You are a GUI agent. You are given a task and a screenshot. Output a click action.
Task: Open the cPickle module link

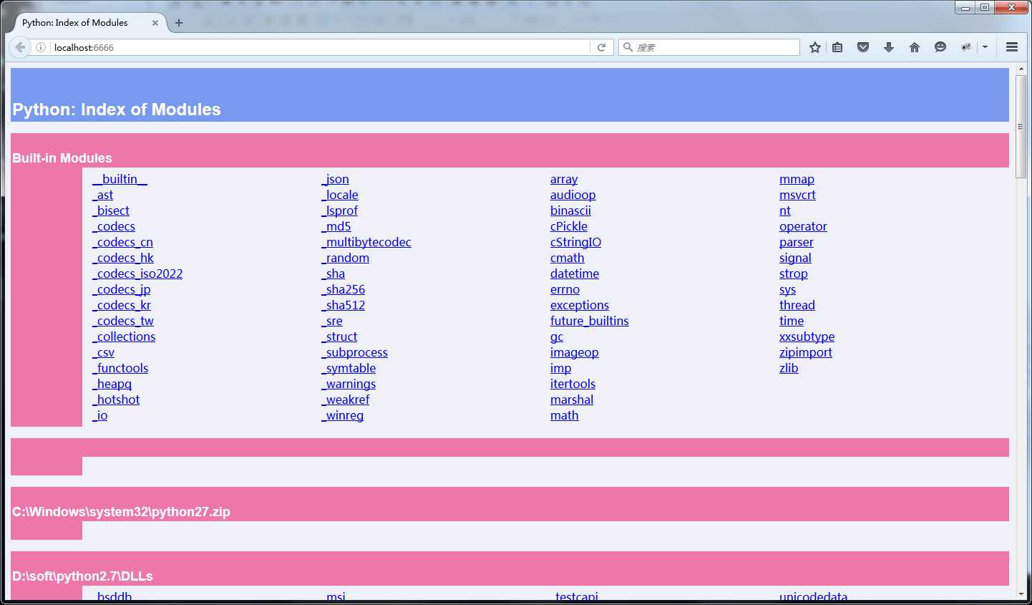pyautogui.click(x=569, y=226)
